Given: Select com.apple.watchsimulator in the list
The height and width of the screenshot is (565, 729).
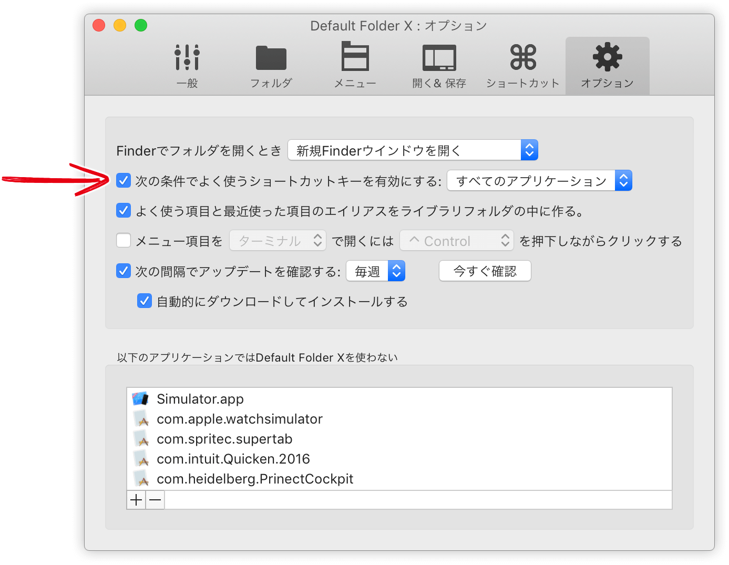Looking at the screenshot, I should (x=399, y=418).
